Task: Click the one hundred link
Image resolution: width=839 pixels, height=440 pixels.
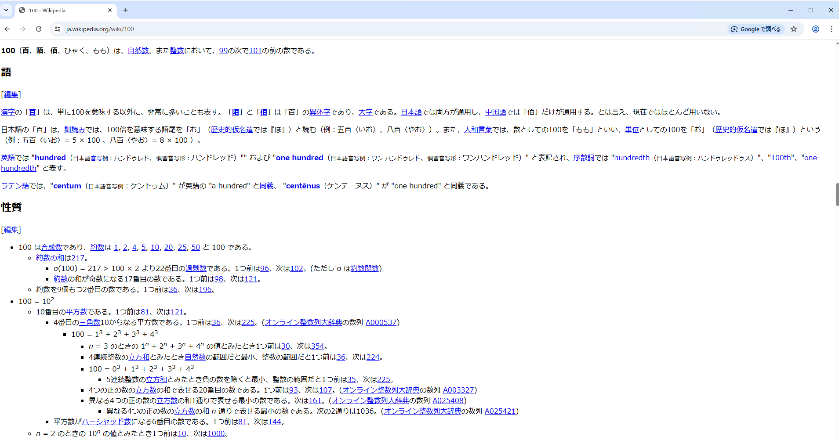Action: (x=299, y=158)
